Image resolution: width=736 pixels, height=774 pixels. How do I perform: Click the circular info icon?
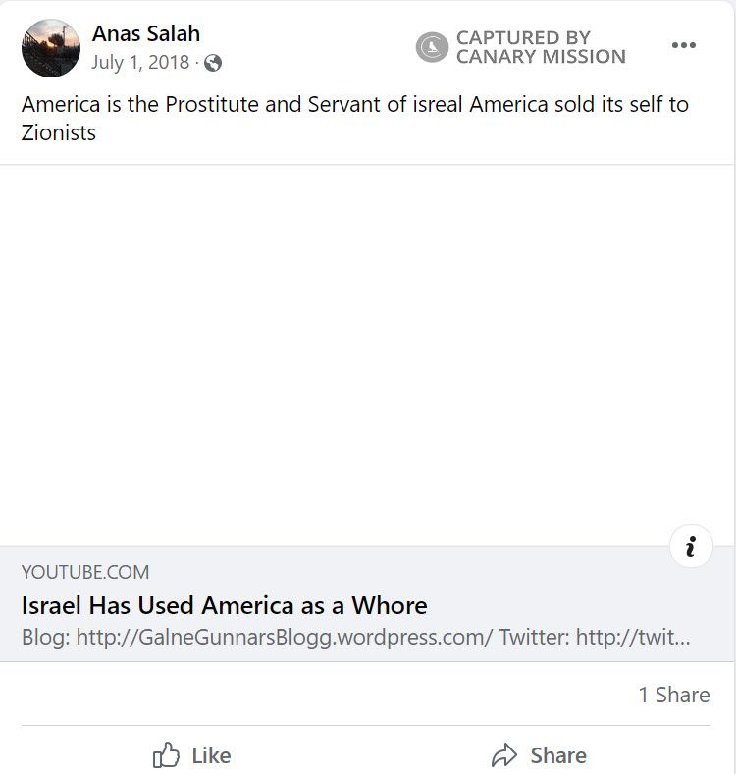click(691, 546)
